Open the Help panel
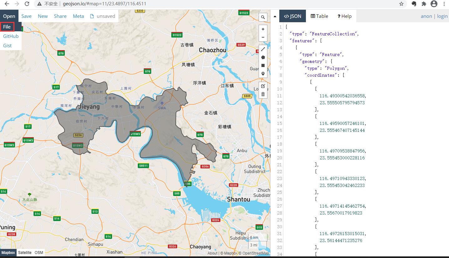Viewport: 449px width, 258px height. pos(344,16)
